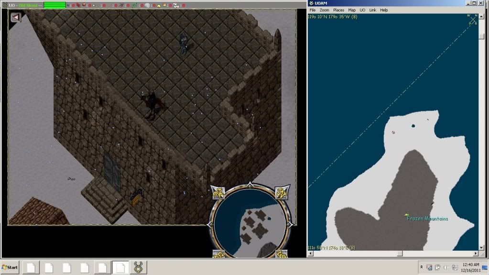
Task: Click the yellow sulfurous ash counter icon
Action: click(x=159, y=6)
